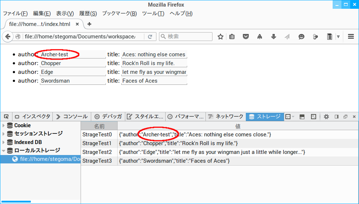
Task: Open the downloads arrow icon
Action: (273, 37)
